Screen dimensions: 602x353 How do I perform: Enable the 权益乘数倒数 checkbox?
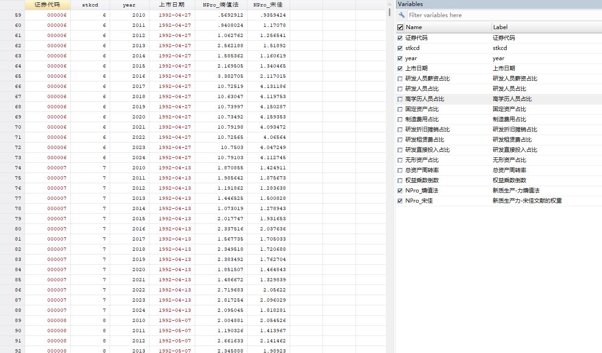[x=400, y=180]
